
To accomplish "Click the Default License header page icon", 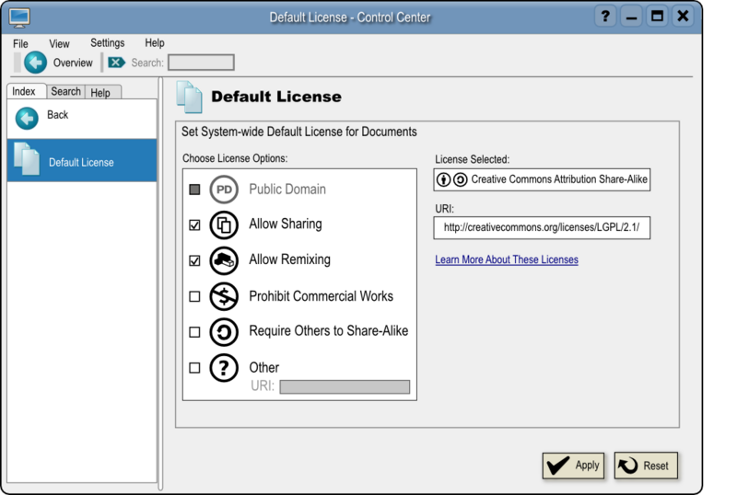I will click(x=190, y=97).
